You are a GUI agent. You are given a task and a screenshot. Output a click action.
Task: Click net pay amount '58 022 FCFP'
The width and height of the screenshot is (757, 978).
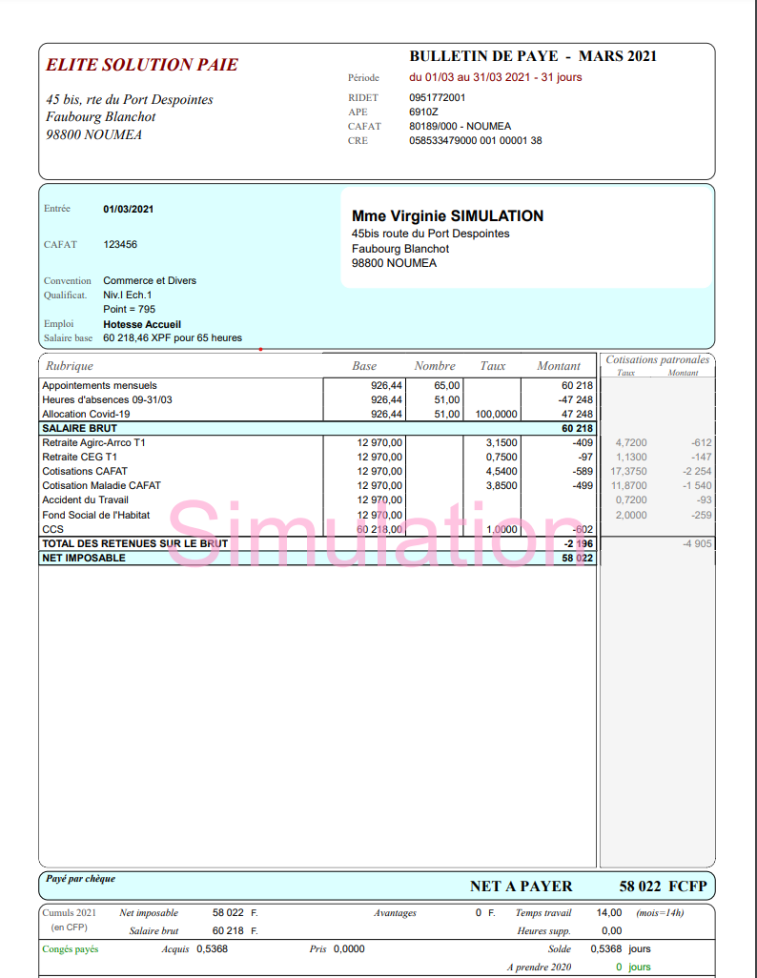pos(663,886)
